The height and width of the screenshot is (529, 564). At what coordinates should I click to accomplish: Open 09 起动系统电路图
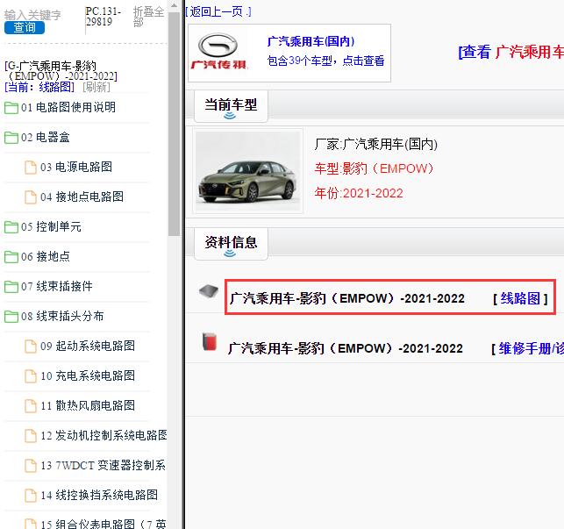[x=88, y=347]
